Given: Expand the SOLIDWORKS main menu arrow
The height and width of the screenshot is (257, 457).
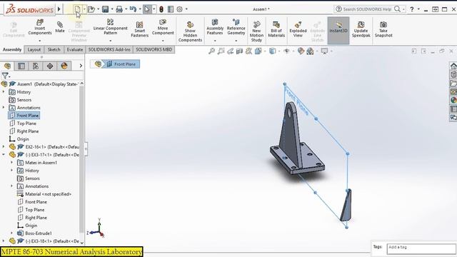Looking at the screenshot, I should (x=59, y=9).
